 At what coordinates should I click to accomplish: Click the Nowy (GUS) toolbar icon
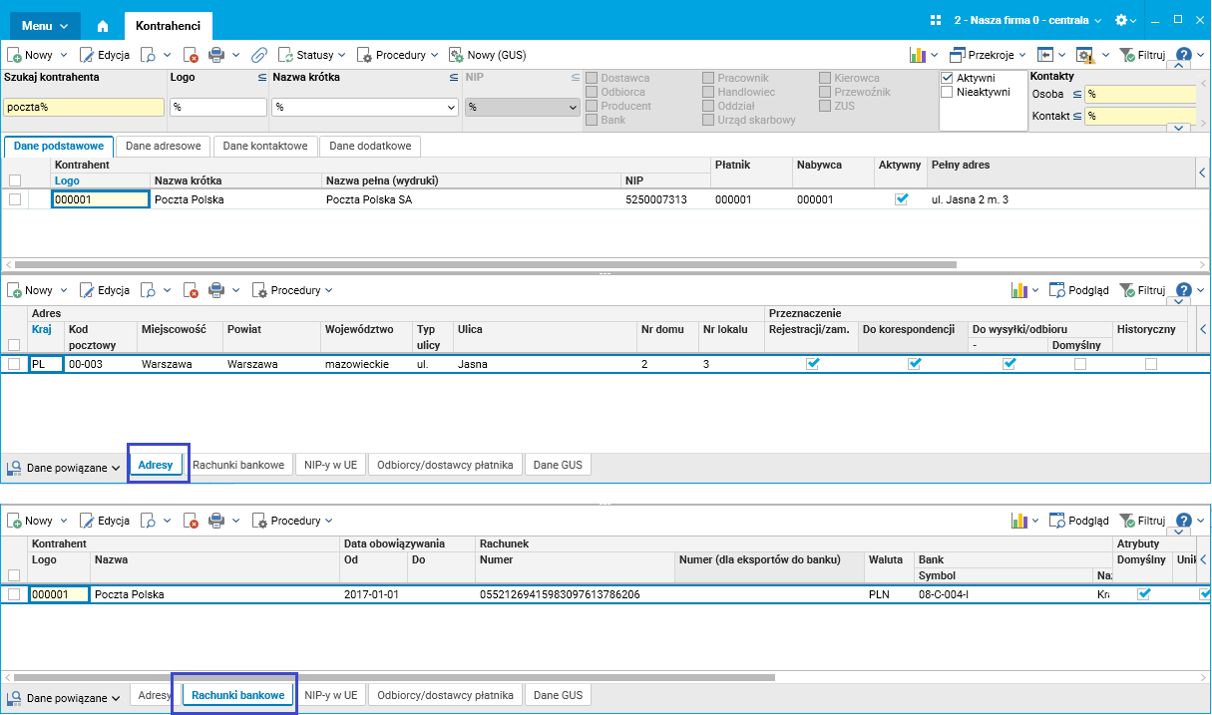[456, 55]
